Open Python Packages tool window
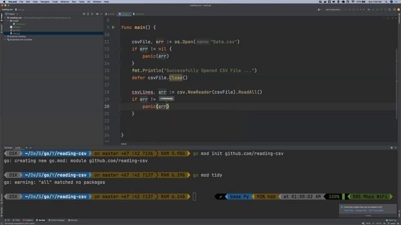Screen dimensions: 401x225 (57, 220)
